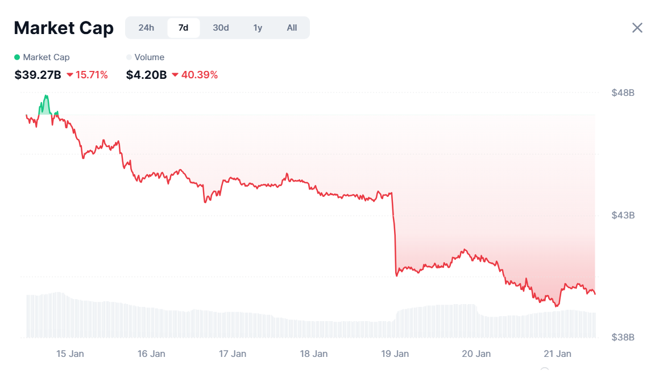Switch to the 24h time range tab
659x383 pixels.
coord(146,27)
